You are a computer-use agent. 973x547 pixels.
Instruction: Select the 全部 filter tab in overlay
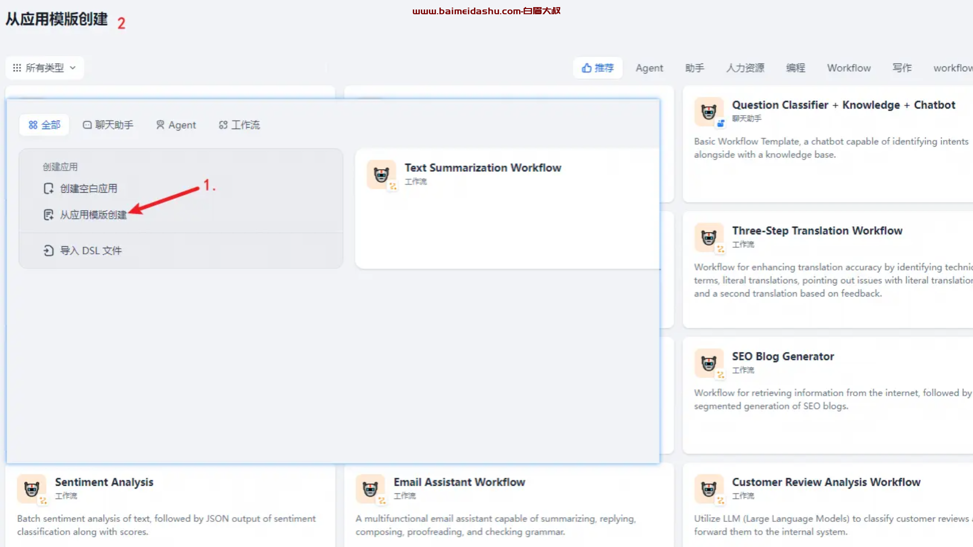44,125
